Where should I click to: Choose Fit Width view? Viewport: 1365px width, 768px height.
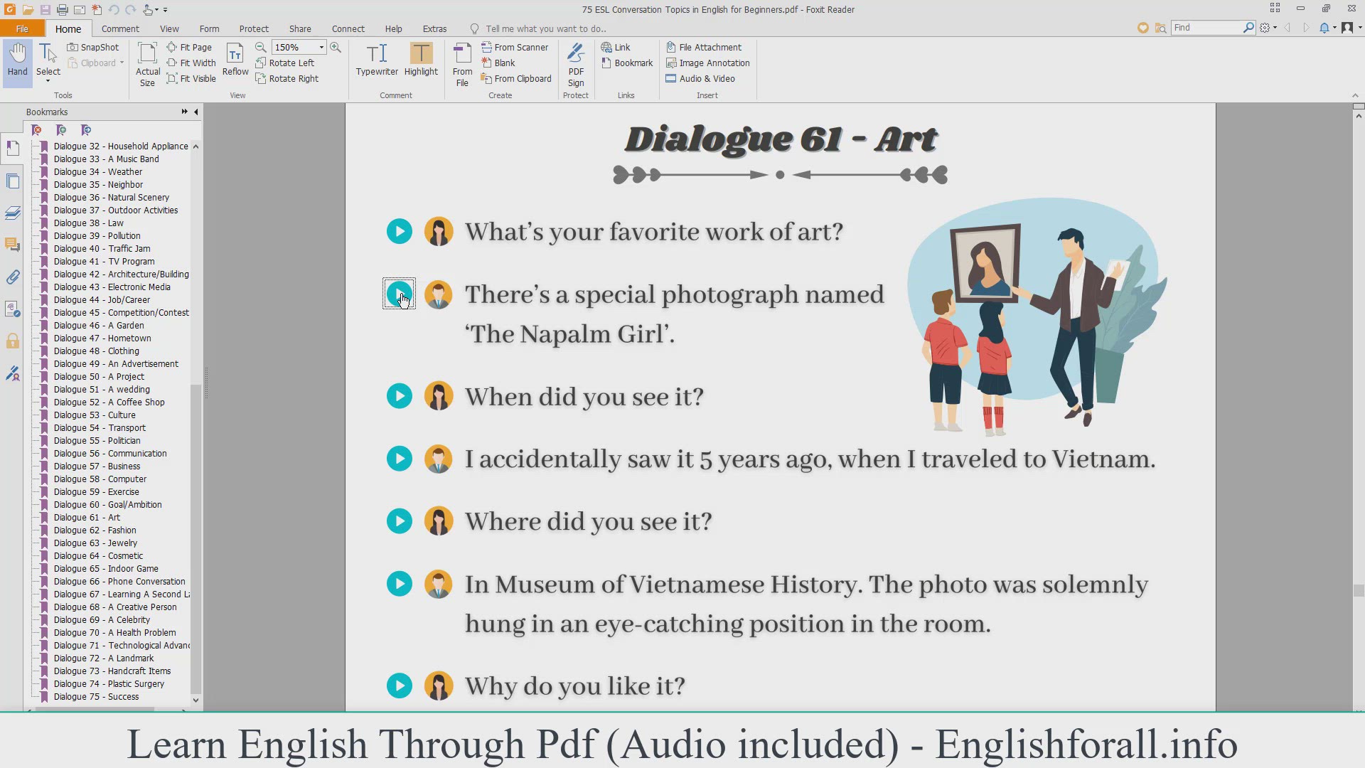point(191,63)
